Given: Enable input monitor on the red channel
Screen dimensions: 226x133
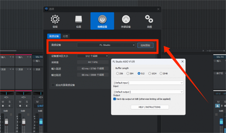Looking at the screenshot, I should [10, 106].
